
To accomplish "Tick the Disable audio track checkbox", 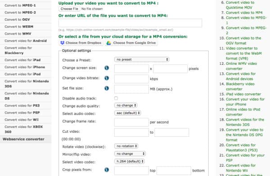I will pyautogui.click(x=116, y=98).
